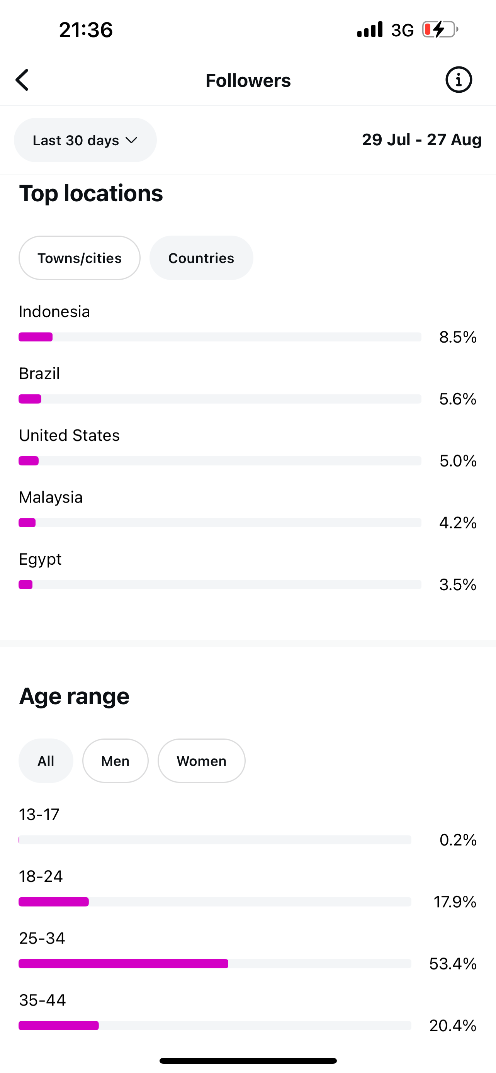
Task: Tap the back arrow icon
Action: pos(22,80)
